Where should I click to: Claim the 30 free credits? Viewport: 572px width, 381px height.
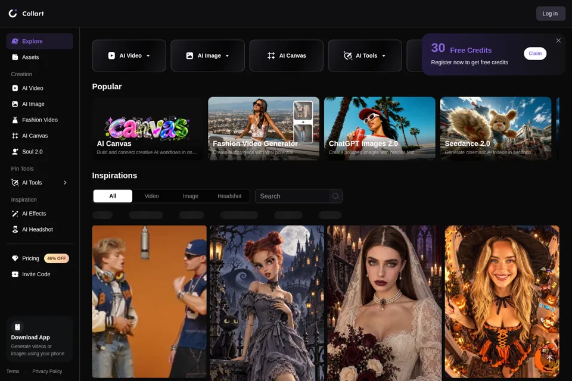535,53
